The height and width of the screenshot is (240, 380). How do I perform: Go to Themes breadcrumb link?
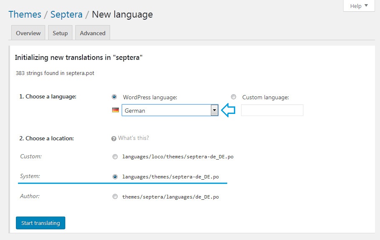point(25,14)
